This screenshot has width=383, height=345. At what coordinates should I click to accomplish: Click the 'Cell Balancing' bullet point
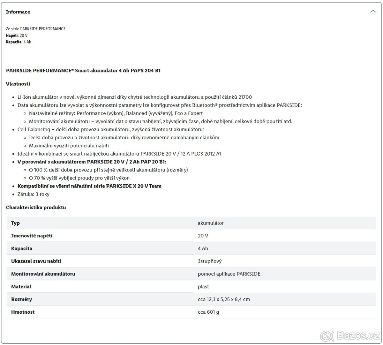[x=110, y=129]
